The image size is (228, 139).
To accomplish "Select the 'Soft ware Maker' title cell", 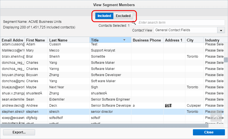I will point(110,81).
